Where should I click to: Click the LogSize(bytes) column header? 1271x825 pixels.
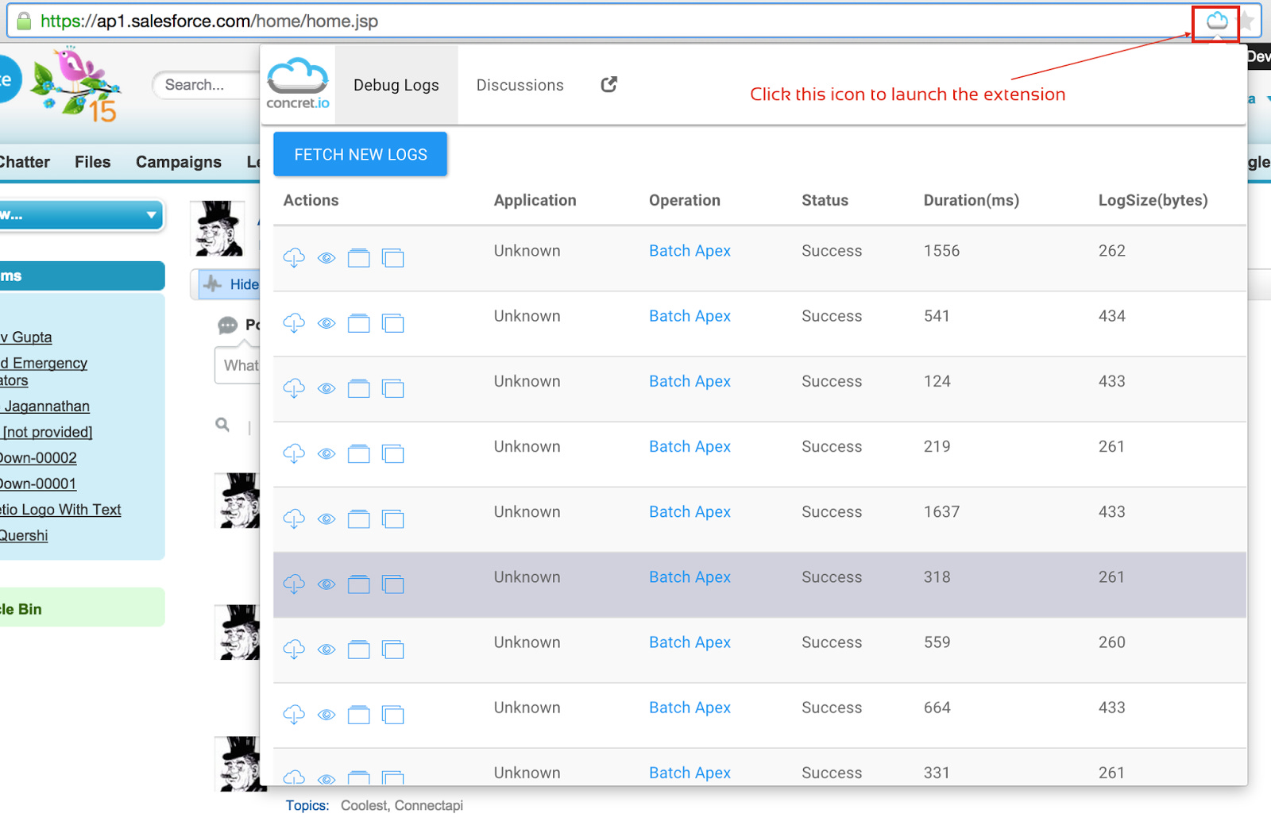pos(1153,200)
